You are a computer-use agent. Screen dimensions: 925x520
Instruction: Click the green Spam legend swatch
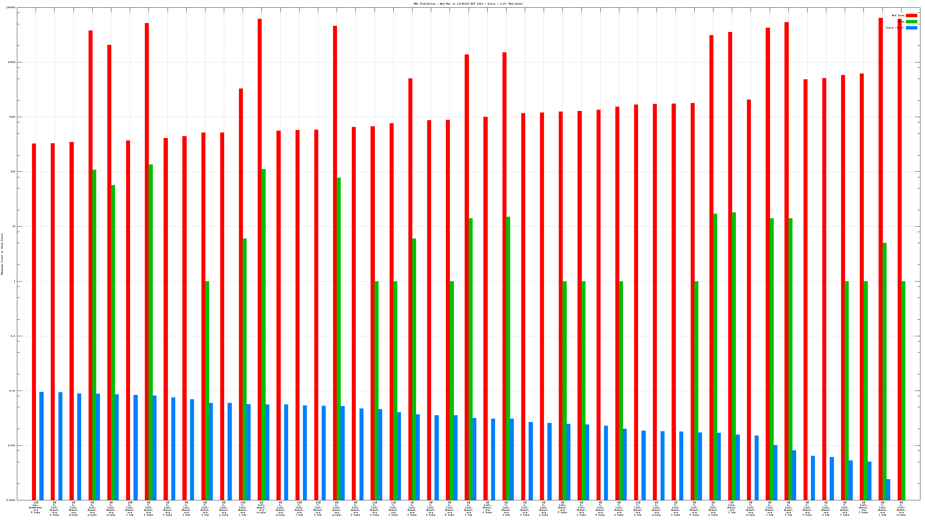click(x=911, y=22)
